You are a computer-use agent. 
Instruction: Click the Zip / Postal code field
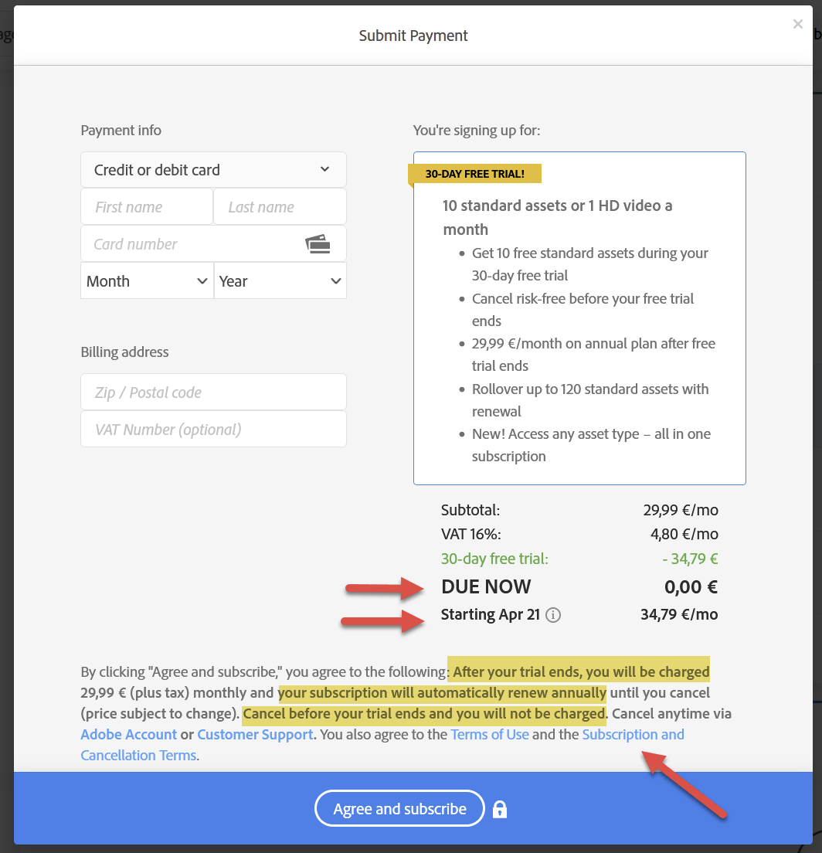click(x=213, y=392)
